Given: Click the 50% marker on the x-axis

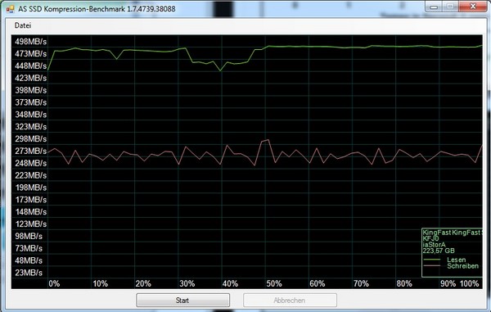Looking at the screenshot, I should tap(274, 284).
